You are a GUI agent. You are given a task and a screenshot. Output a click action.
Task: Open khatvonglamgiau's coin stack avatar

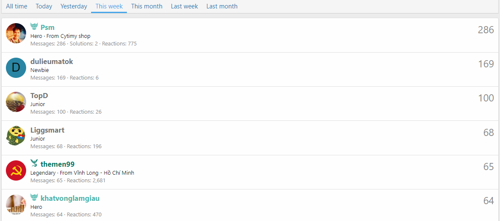point(16,205)
